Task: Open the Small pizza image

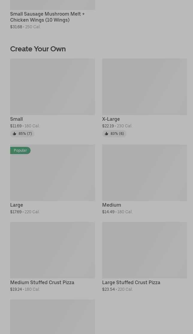Action: coord(52,87)
